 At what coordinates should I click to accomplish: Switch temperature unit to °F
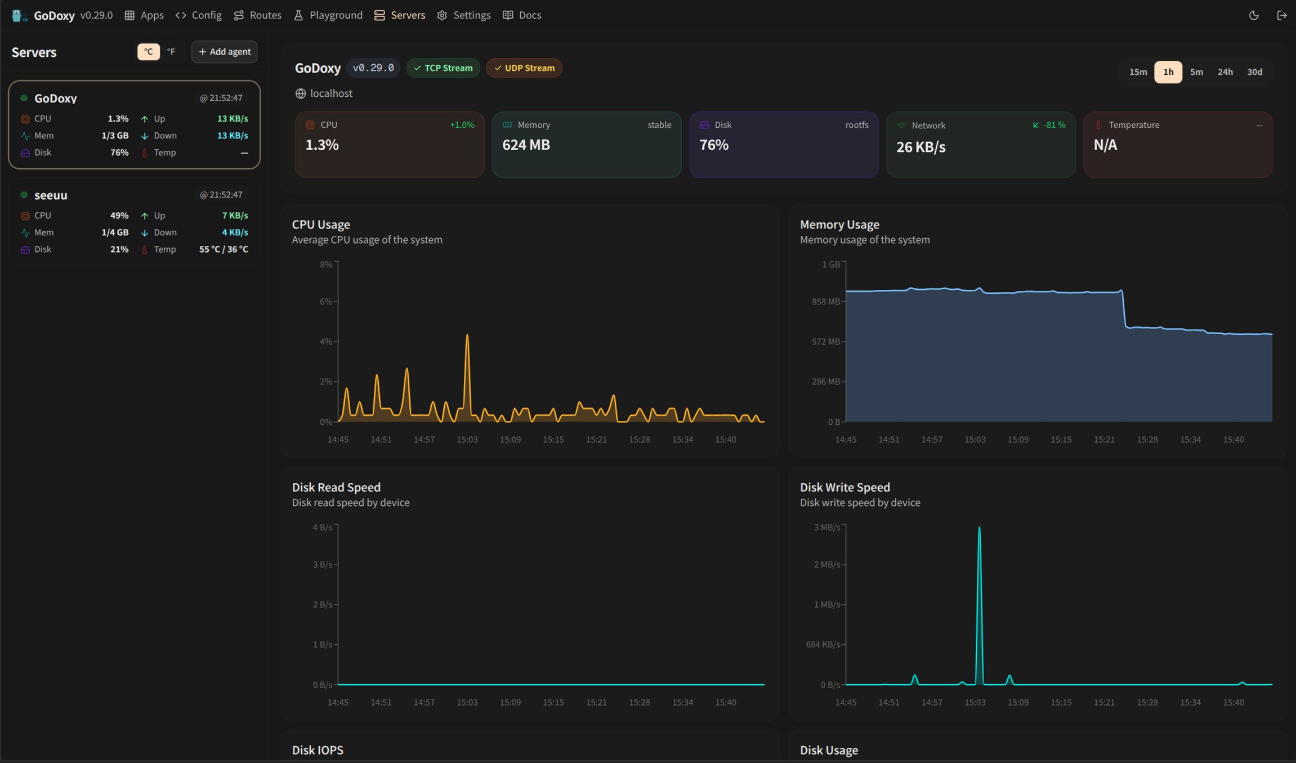(x=171, y=52)
